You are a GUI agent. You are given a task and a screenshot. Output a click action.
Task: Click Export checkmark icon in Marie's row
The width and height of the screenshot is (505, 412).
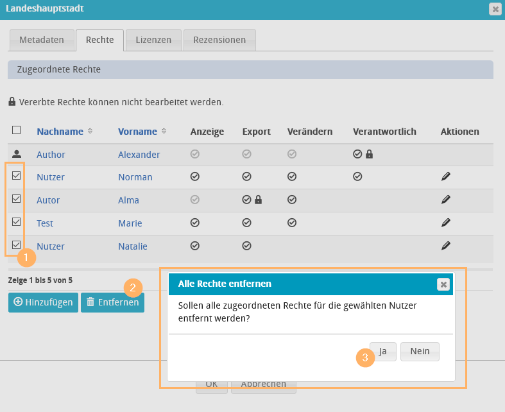(246, 223)
